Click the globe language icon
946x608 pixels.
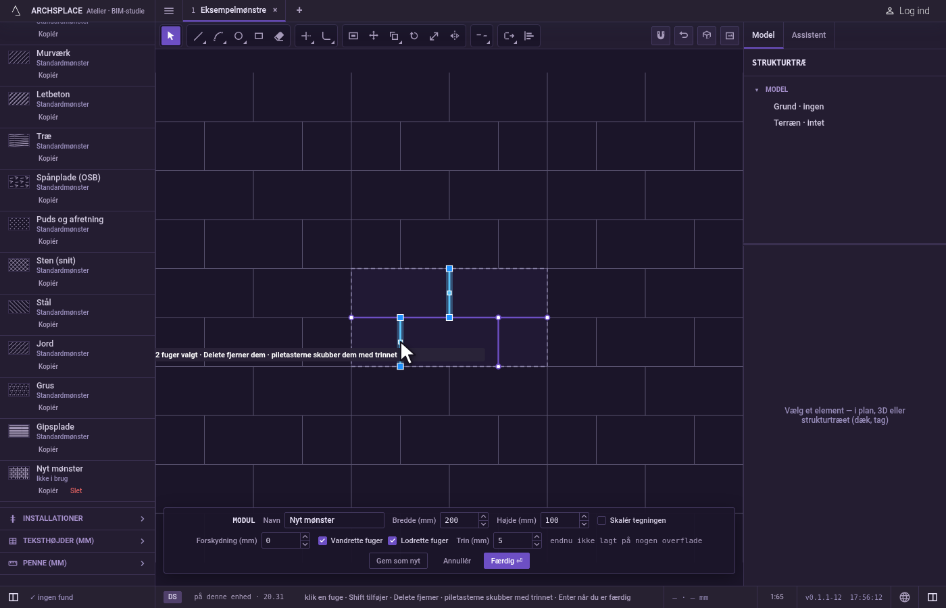(x=905, y=597)
